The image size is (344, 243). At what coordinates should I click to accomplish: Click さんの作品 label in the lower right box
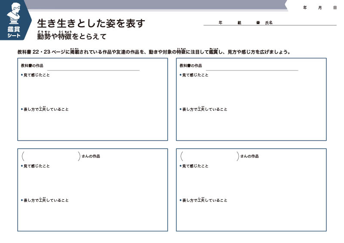[x=249, y=156]
